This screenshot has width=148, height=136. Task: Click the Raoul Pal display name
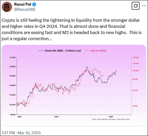tap(23, 4)
